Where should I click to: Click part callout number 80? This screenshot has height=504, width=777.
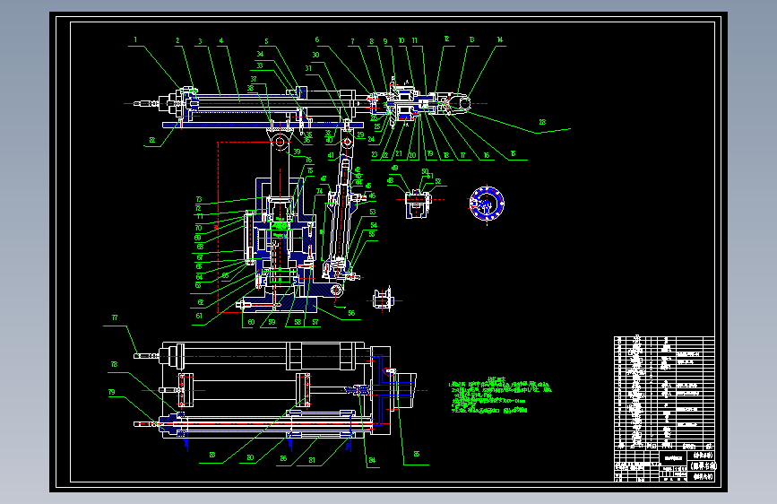(x=250, y=458)
